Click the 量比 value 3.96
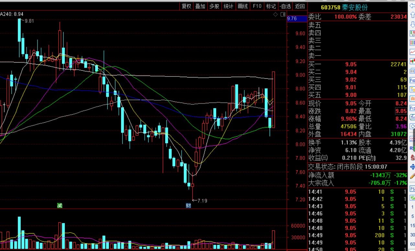Viewport: 415px width, 251px height. (401, 127)
